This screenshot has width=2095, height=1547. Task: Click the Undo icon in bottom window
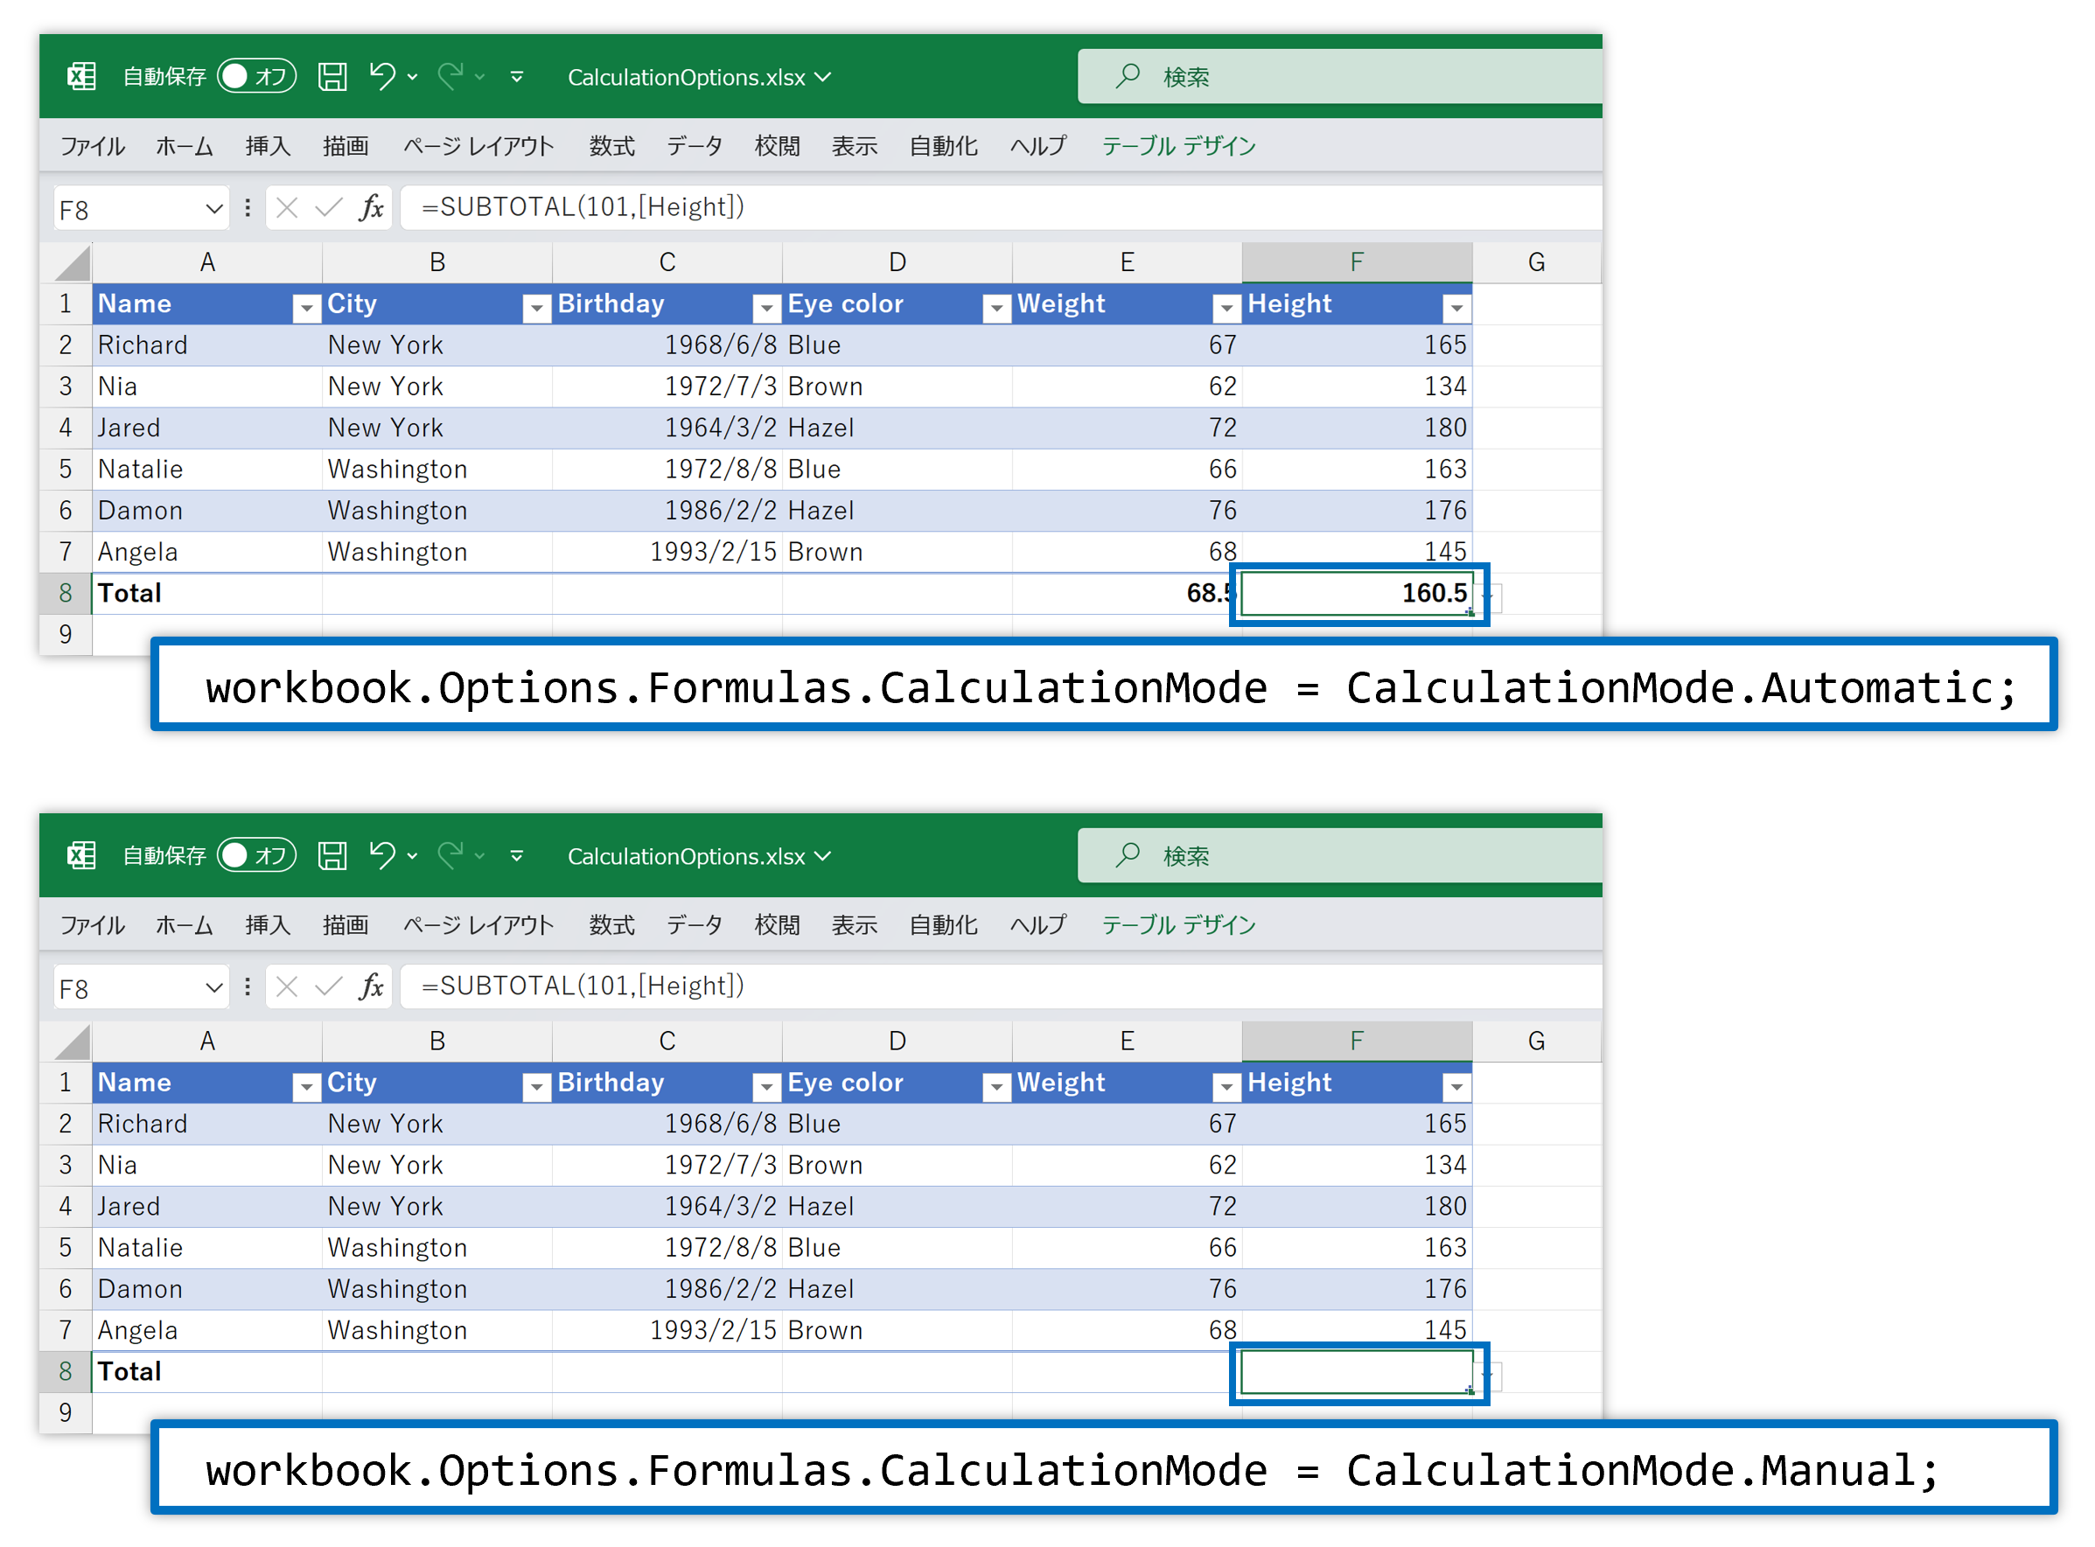pyautogui.click(x=382, y=855)
